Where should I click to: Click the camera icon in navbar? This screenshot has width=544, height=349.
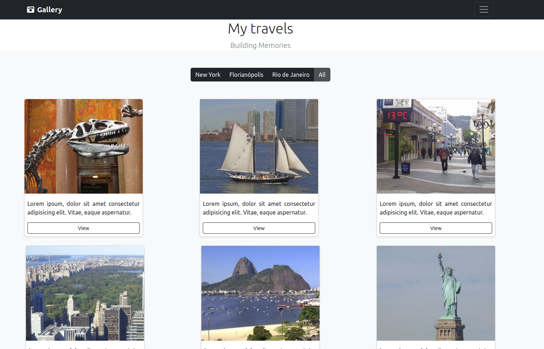(x=31, y=10)
